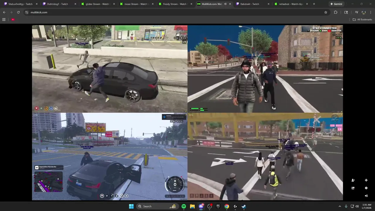Open the moee Stream tab
The height and width of the screenshot is (211, 375).
pos(135,4)
